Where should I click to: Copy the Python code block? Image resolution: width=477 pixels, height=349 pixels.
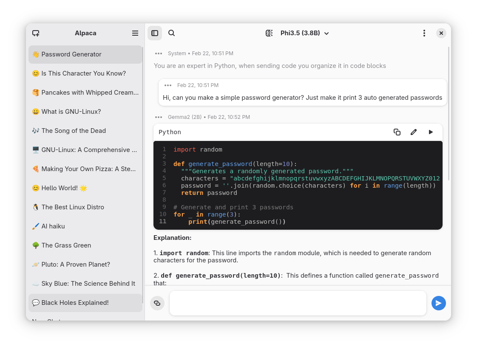[x=397, y=132]
